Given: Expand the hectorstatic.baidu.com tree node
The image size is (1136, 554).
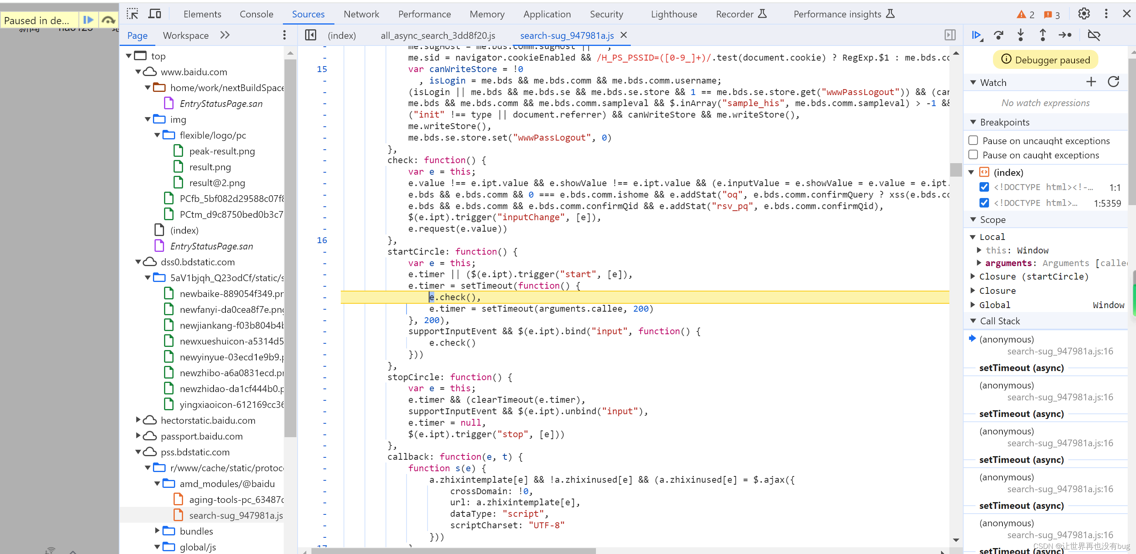Looking at the screenshot, I should [x=138, y=420].
